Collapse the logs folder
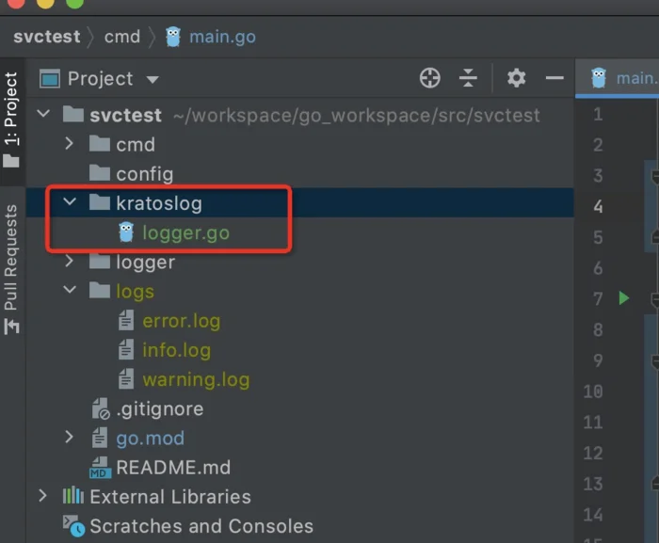The width and height of the screenshot is (659, 543). [x=70, y=290]
